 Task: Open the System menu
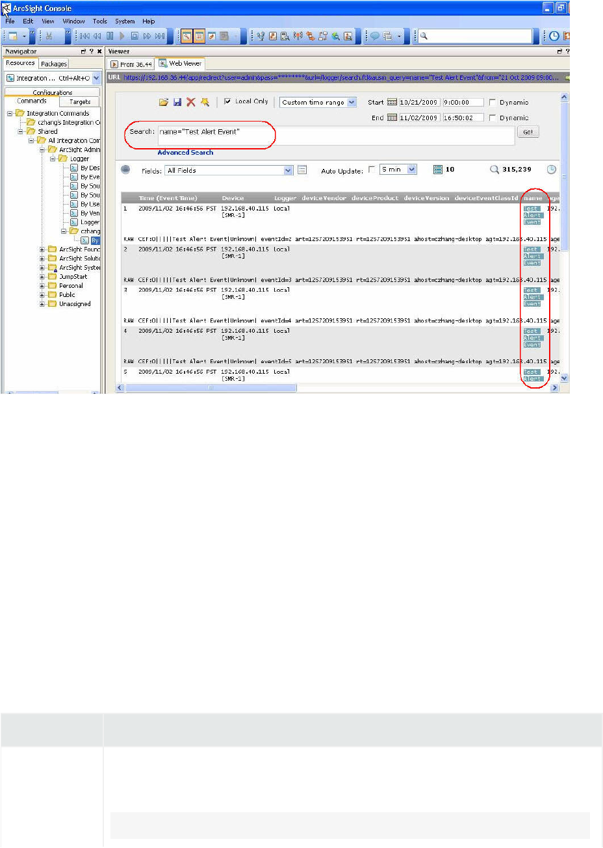point(125,21)
